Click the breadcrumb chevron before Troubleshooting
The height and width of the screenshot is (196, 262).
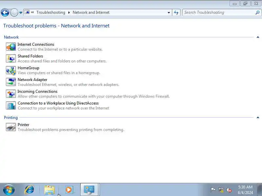tap(32, 12)
